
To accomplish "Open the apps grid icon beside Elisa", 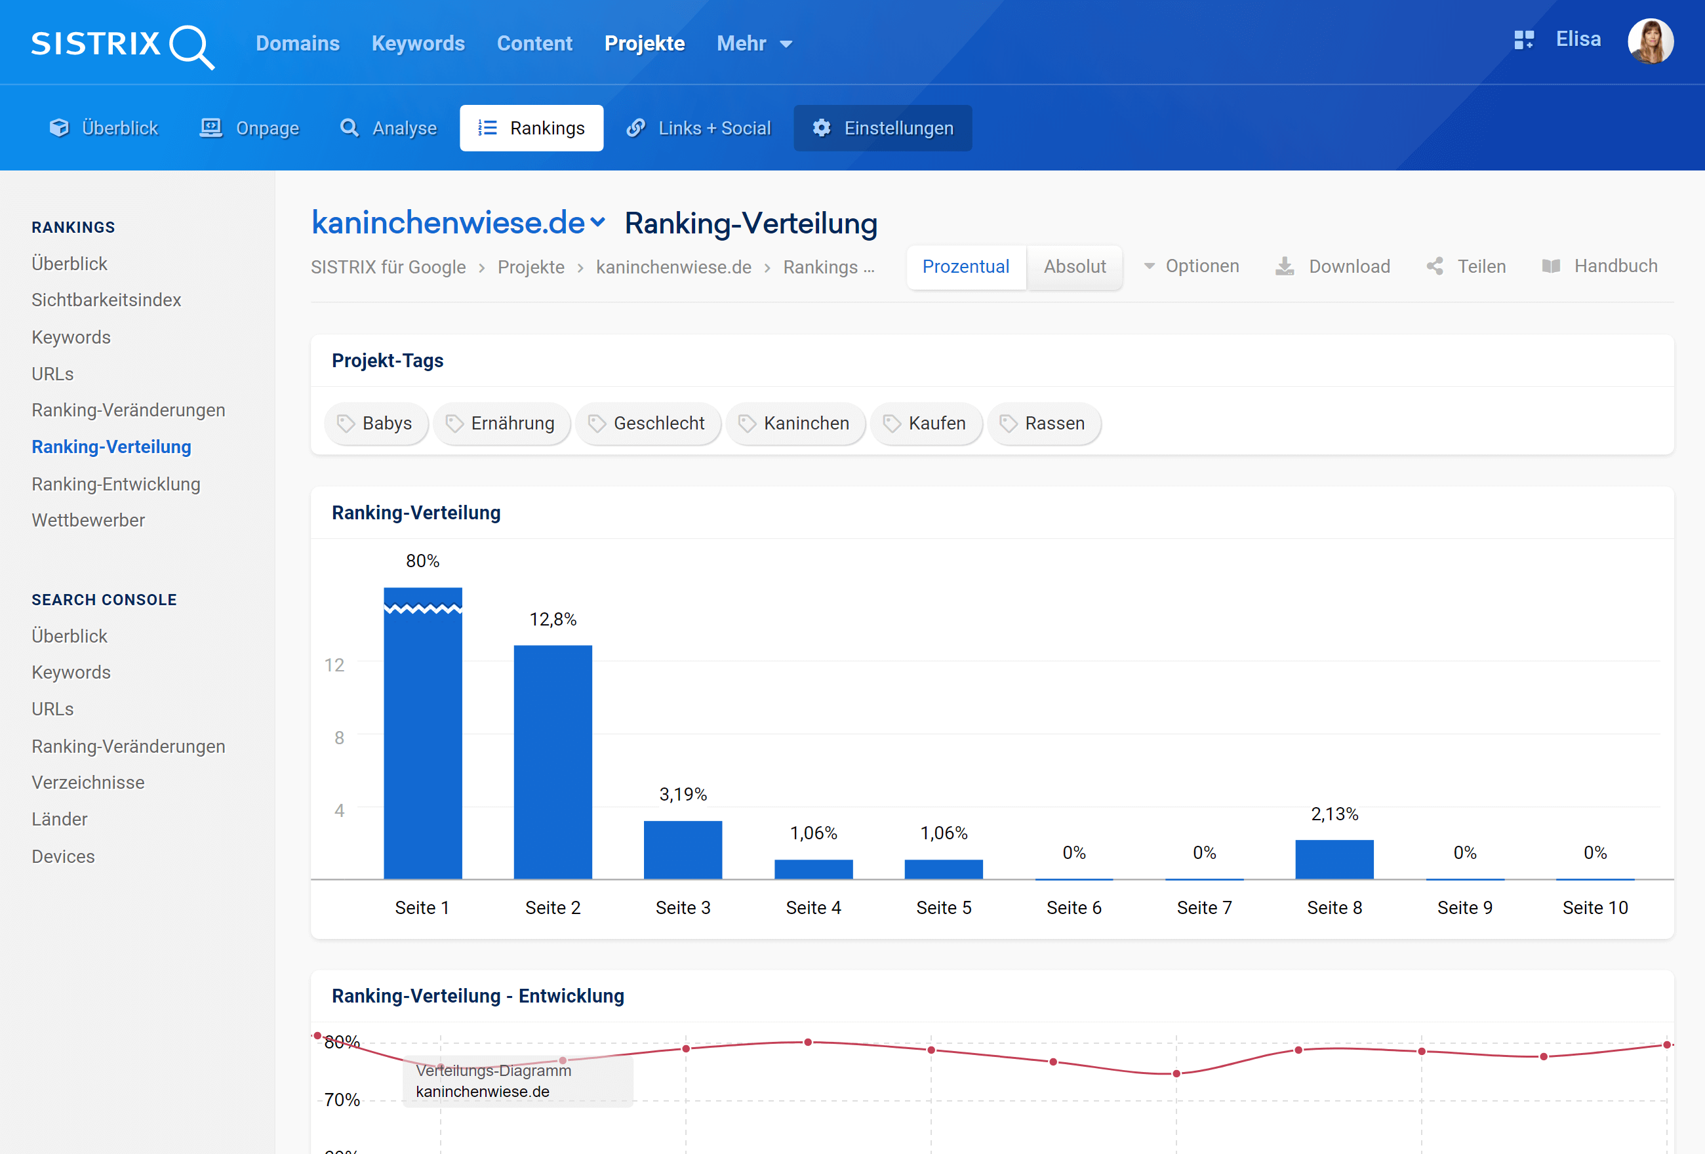I will (x=1524, y=39).
